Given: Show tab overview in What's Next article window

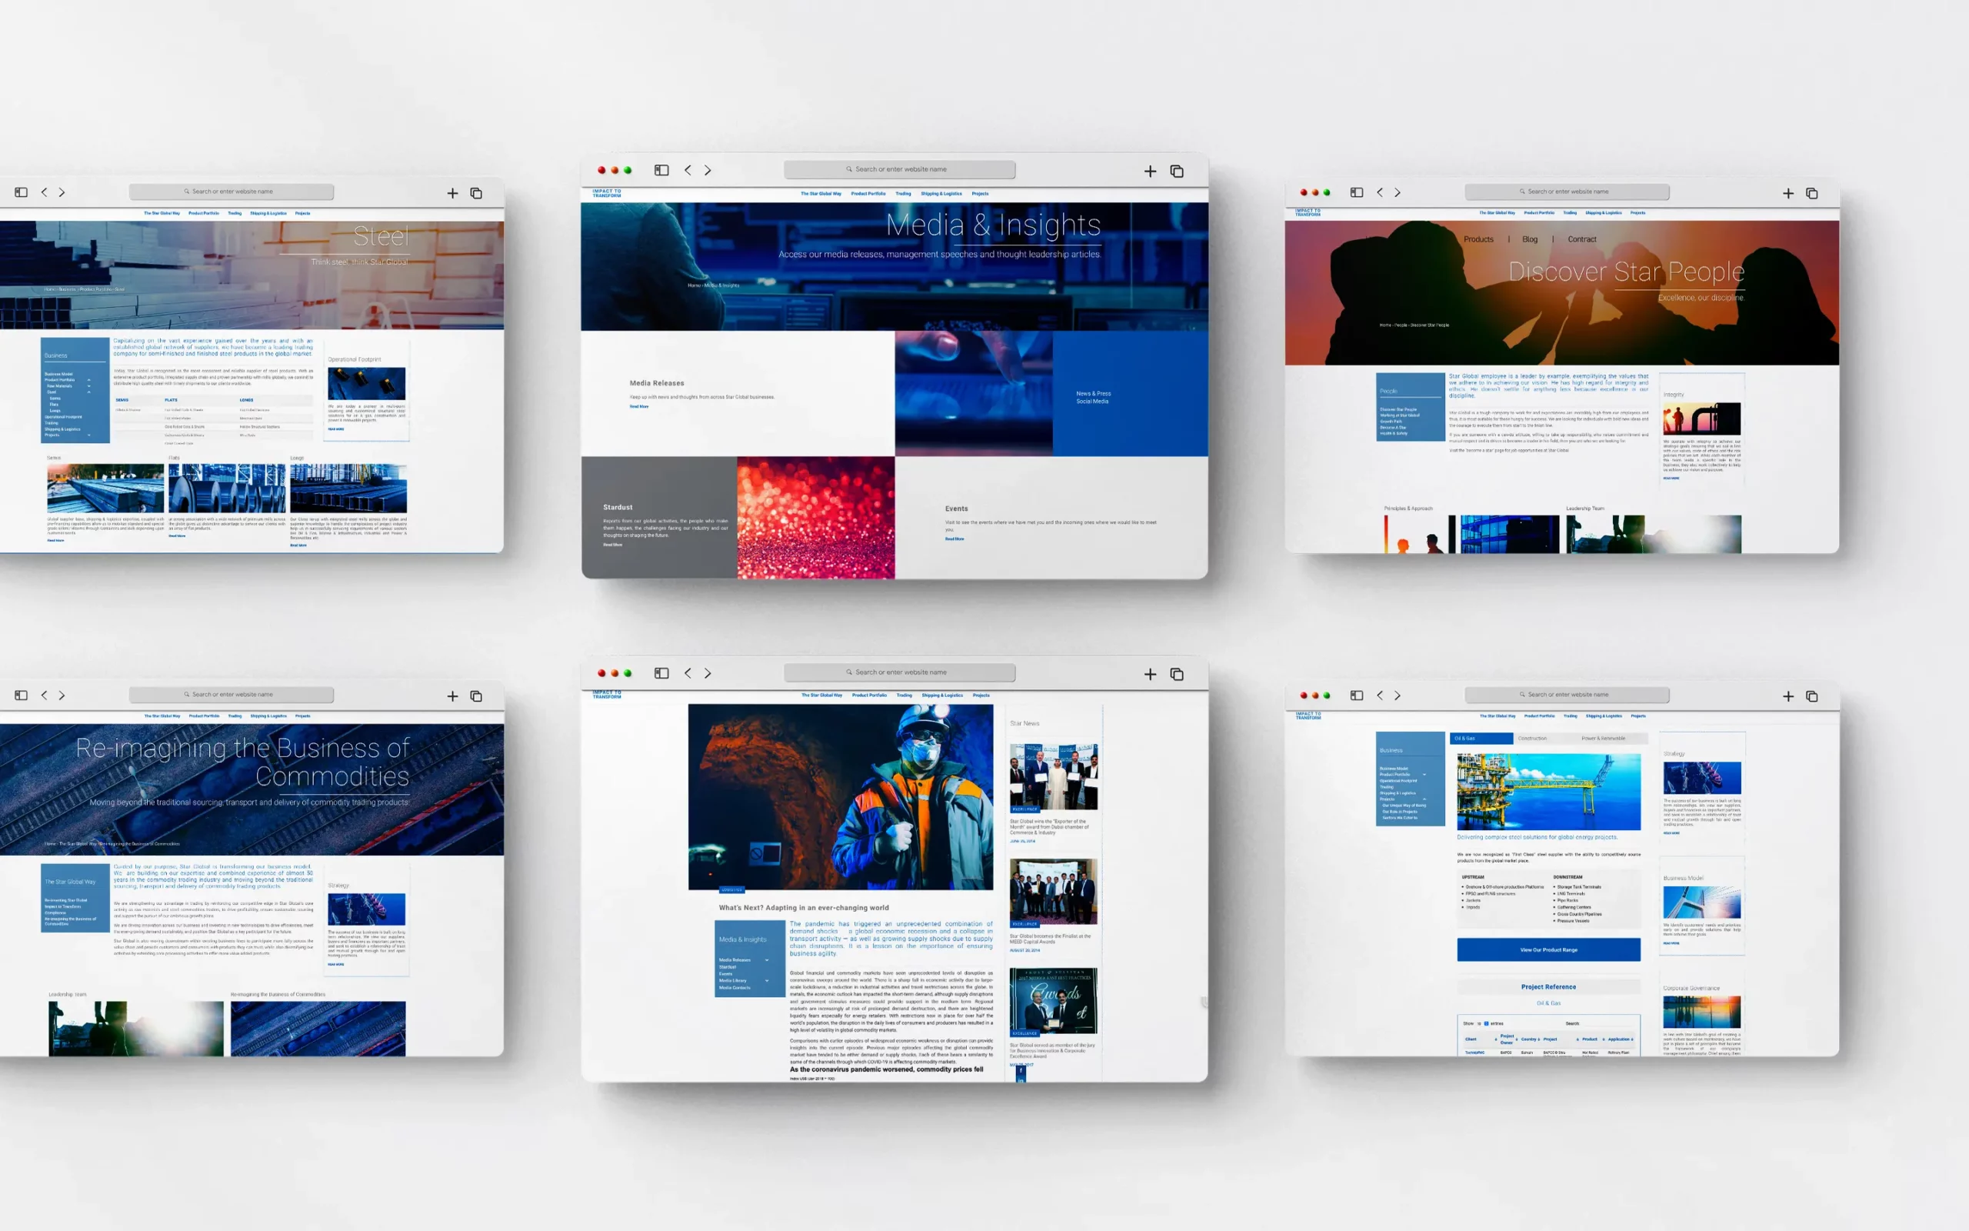Looking at the screenshot, I should tap(1177, 674).
